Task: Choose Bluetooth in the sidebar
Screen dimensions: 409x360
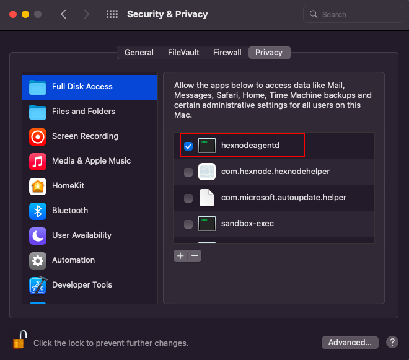Action: pyautogui.click(x=90, y=211)
